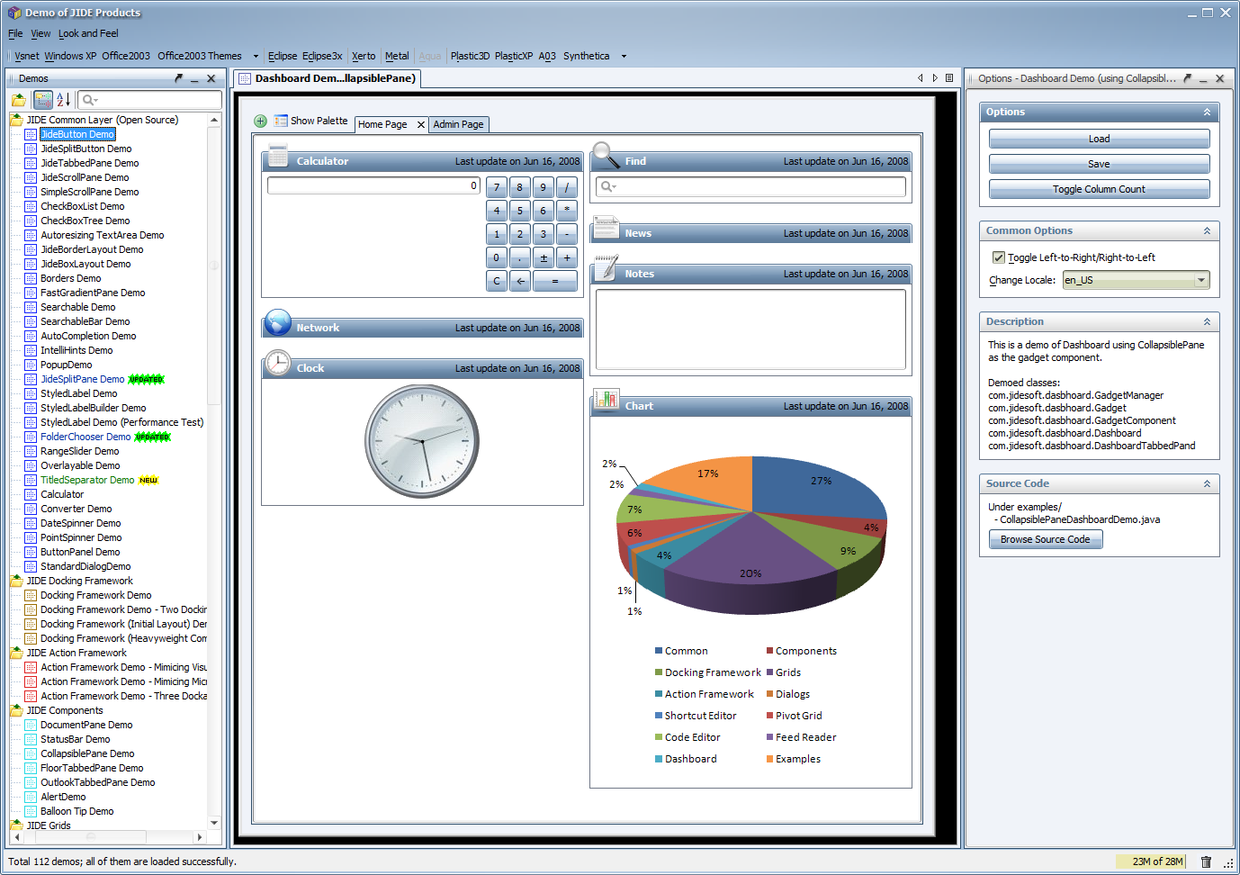This screenshot has height=875, width=1240.
Task: Click the A-Z alphabetical sort icon
Action: [x=63, y=100]
